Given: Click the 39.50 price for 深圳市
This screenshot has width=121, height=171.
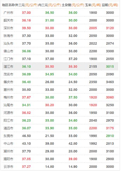Looking at the screenshot, I should (x=26, y=28).
